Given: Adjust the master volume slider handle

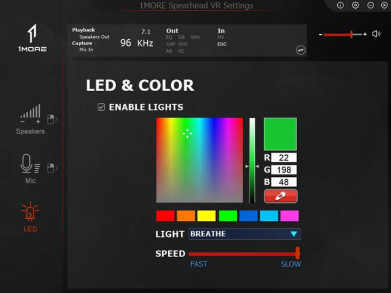Looking at the screenshot, I should tap(351, 34).
